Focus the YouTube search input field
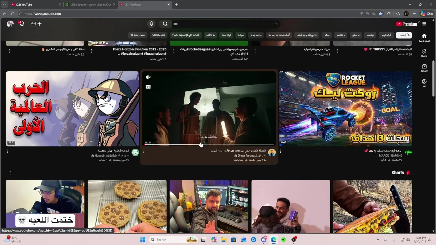This screenshot has width=436, height=245. point(225,24)
